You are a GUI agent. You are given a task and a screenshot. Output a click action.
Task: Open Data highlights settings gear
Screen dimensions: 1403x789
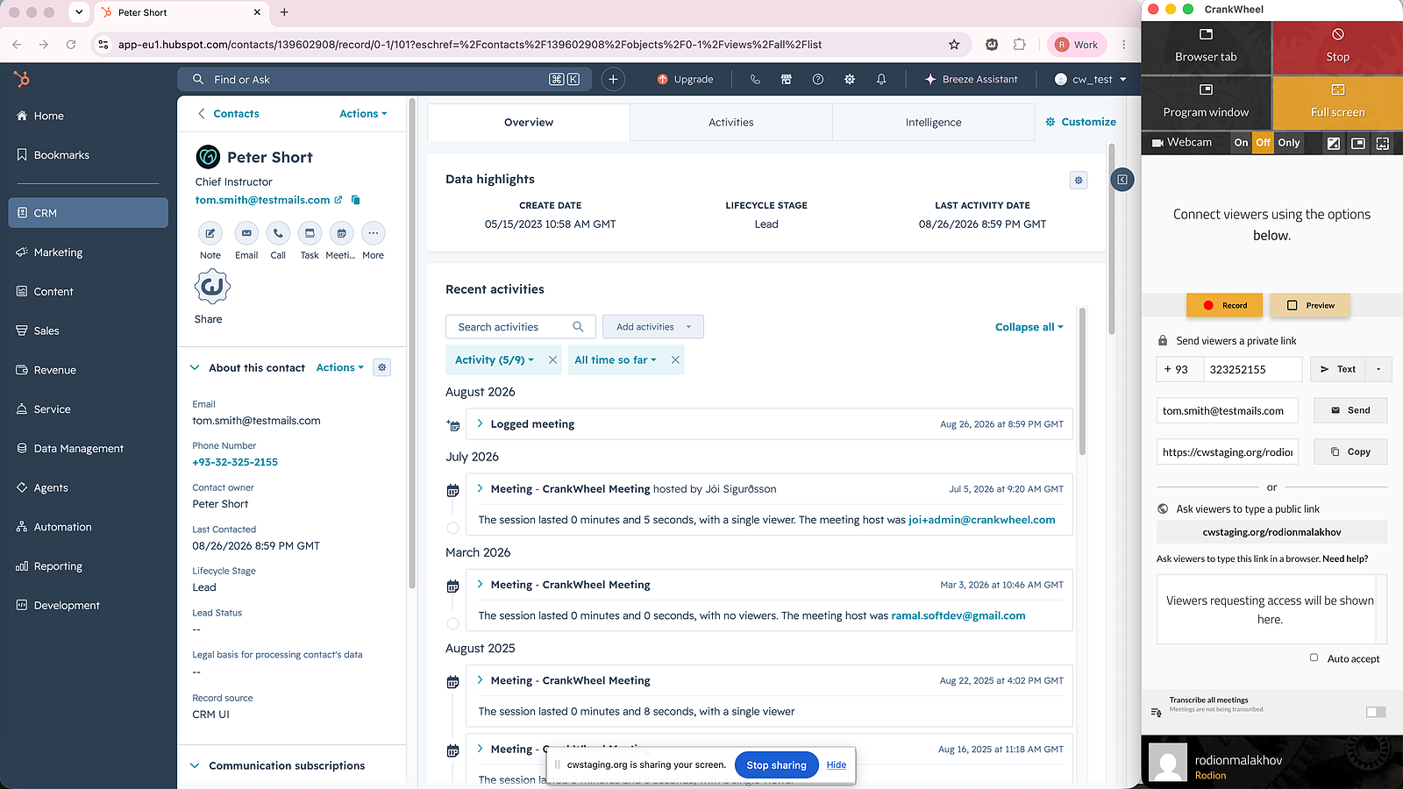coord(1079,180)
